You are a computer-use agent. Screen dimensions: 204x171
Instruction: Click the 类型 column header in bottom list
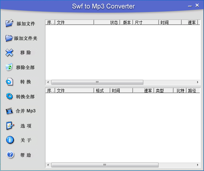pyautogui.click(x=163, y=91)
